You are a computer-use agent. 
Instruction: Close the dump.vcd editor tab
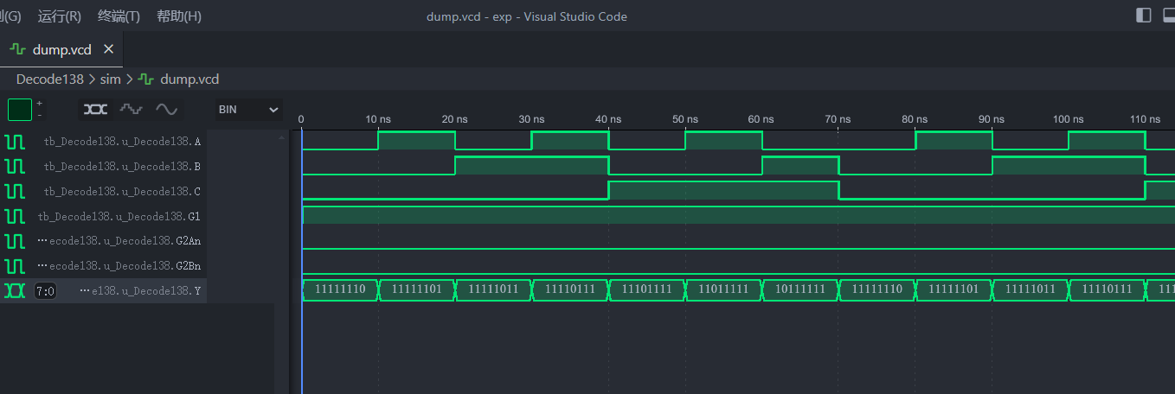108,49
